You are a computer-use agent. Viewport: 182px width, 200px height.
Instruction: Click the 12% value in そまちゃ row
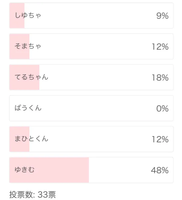point(160,47)
